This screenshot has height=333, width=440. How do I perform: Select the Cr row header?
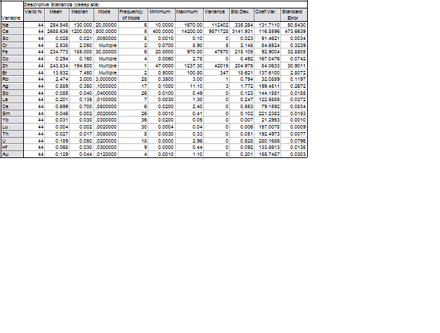tap(12, 45)
